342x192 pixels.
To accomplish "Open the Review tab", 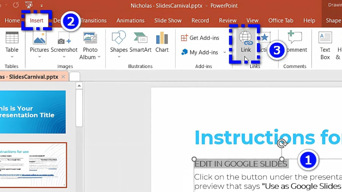I will pos(228,20).
